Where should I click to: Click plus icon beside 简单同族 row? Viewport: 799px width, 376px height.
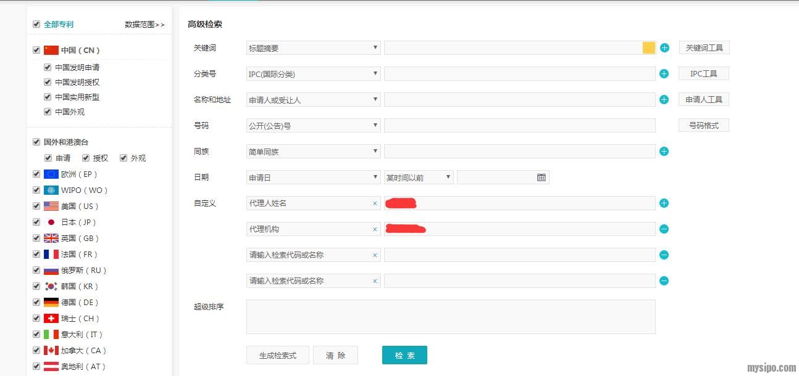[664, 152]
